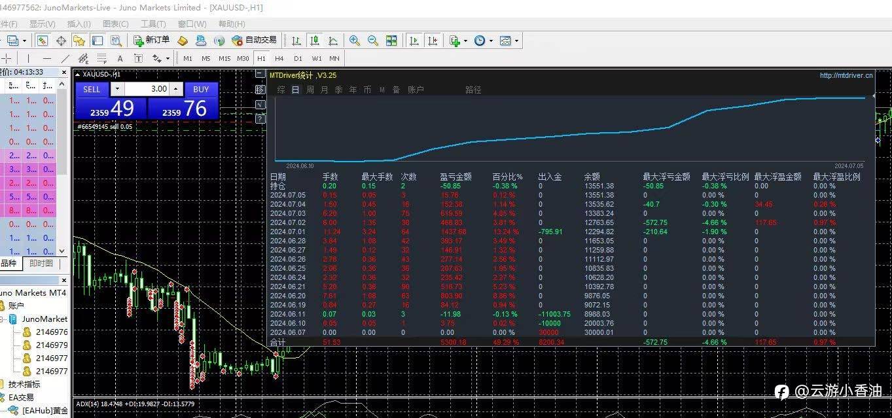Select the Fibonacci retracement tool

(101, 58)
